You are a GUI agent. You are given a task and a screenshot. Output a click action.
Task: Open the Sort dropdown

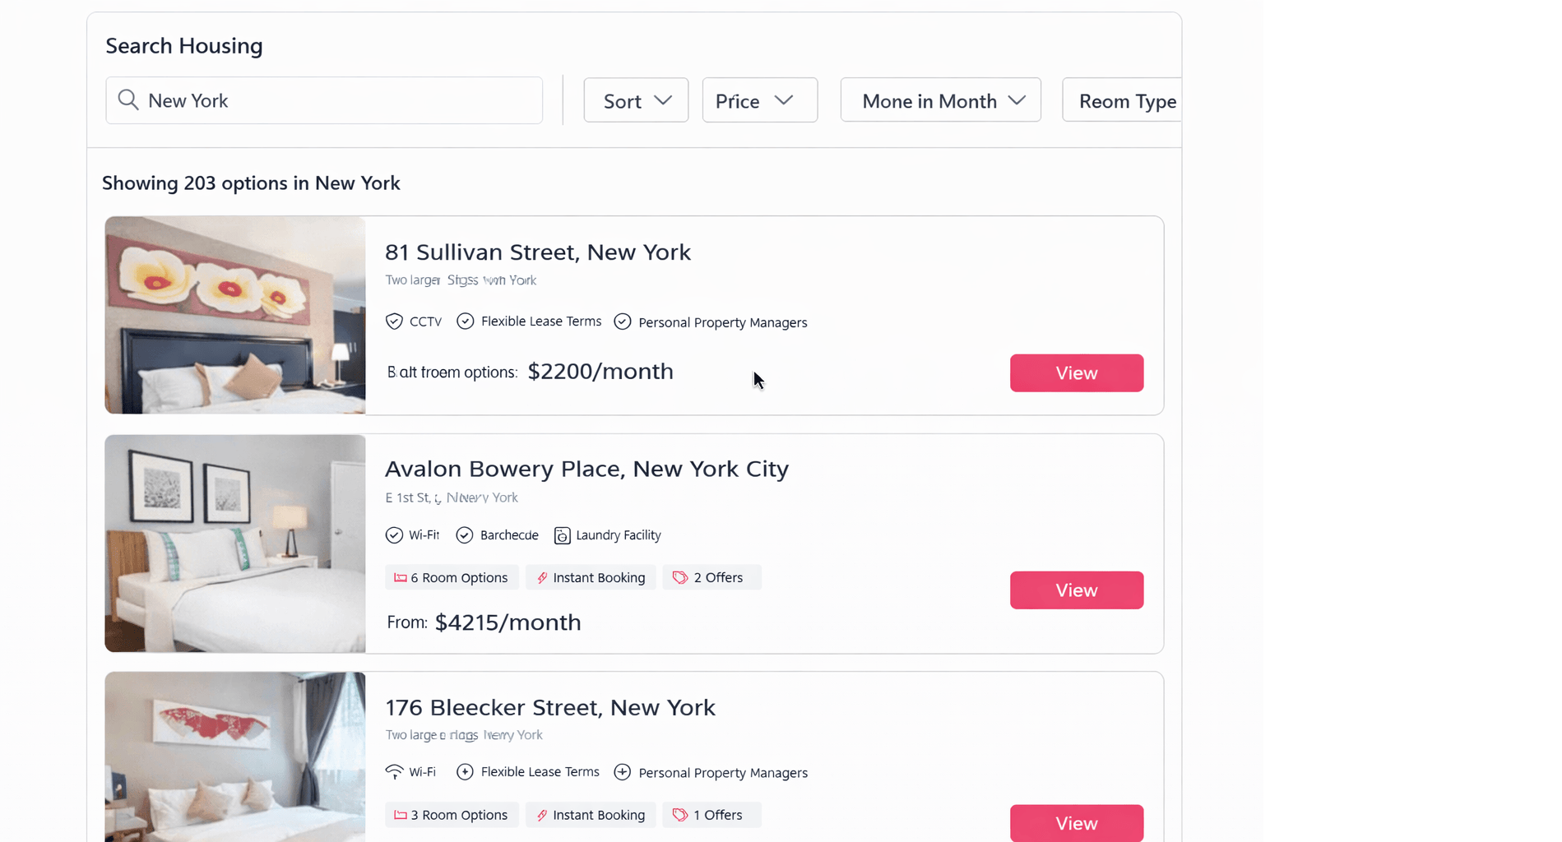(x=636, y=100)
